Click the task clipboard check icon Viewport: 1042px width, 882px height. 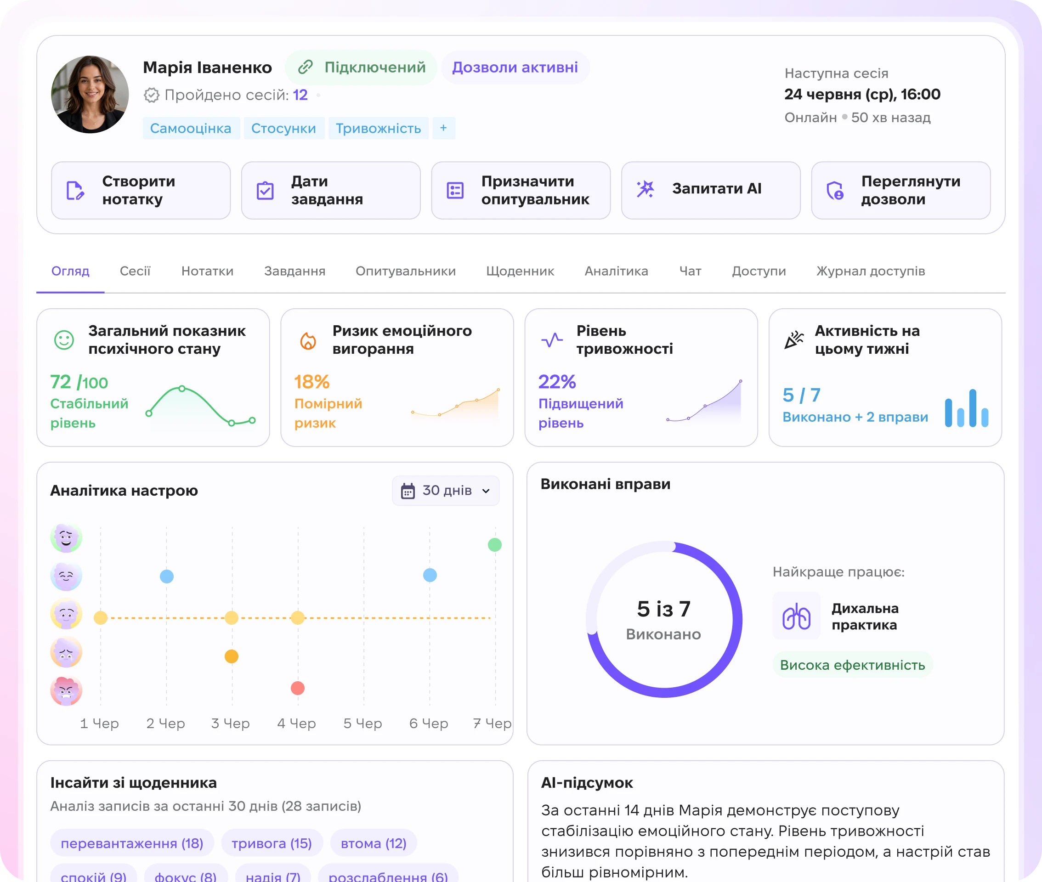(x=265, y=191)
